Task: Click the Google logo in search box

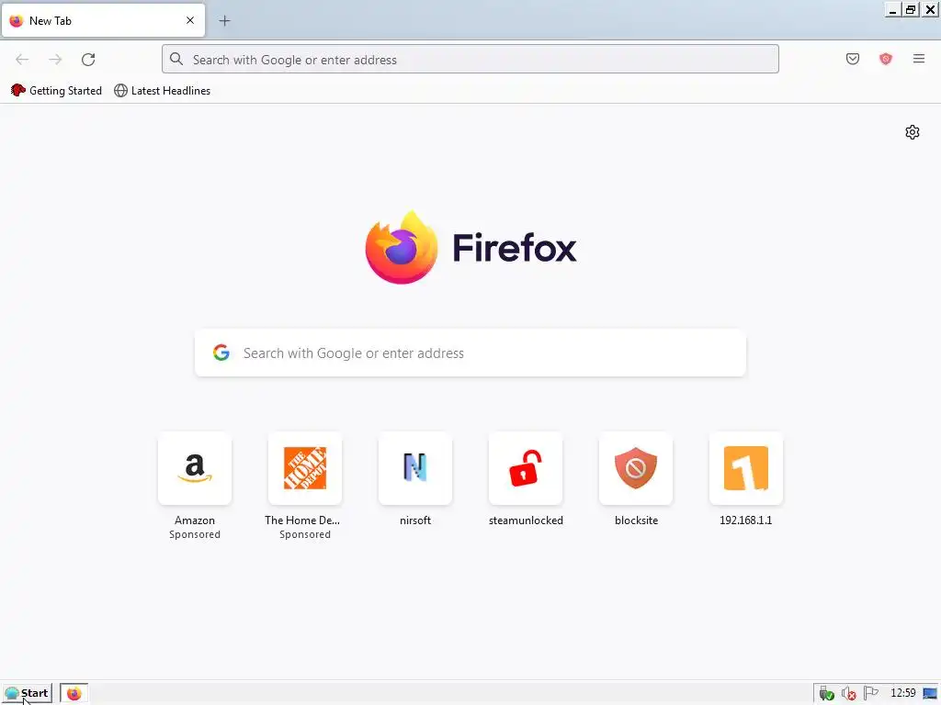Action: point(221,352)
